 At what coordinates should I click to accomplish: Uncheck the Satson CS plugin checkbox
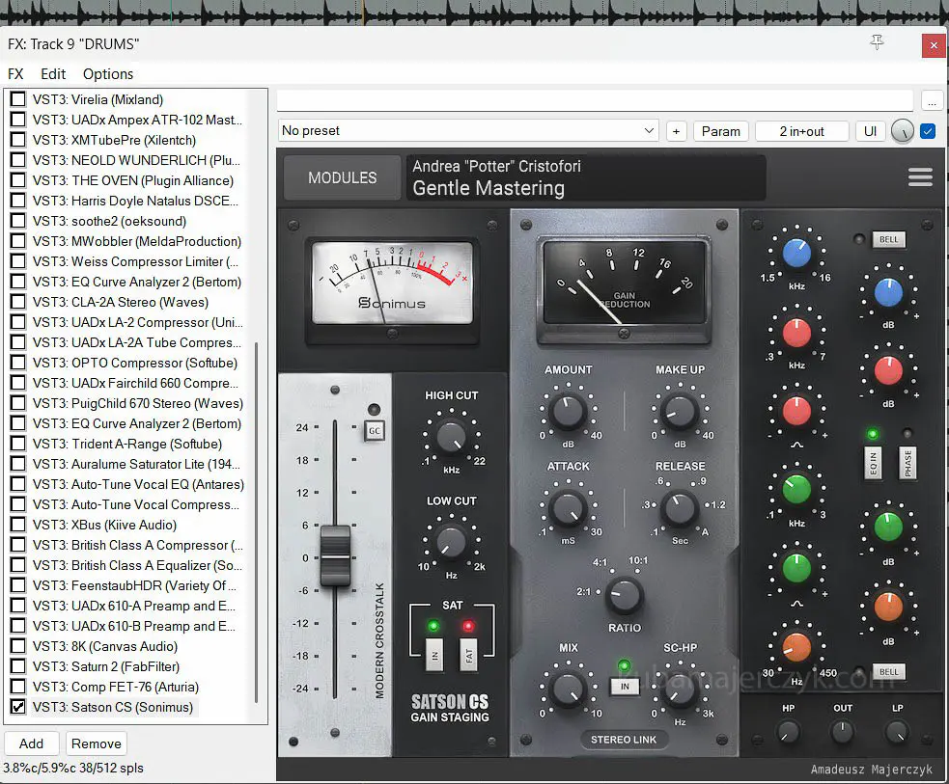coord(18,707)
